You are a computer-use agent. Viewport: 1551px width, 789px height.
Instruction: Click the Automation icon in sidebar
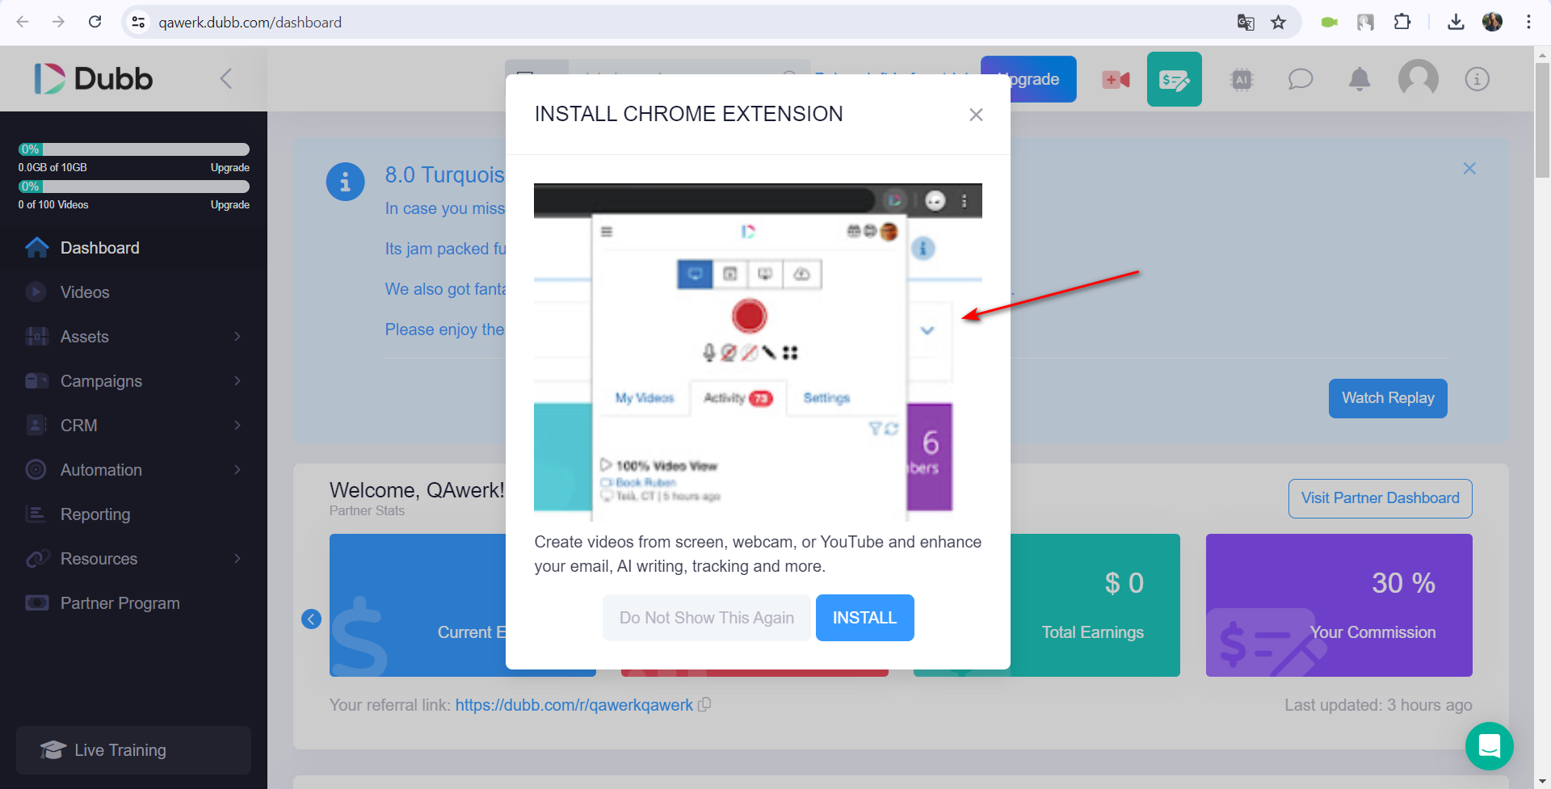pyautogui.click(x=36, y=470)
